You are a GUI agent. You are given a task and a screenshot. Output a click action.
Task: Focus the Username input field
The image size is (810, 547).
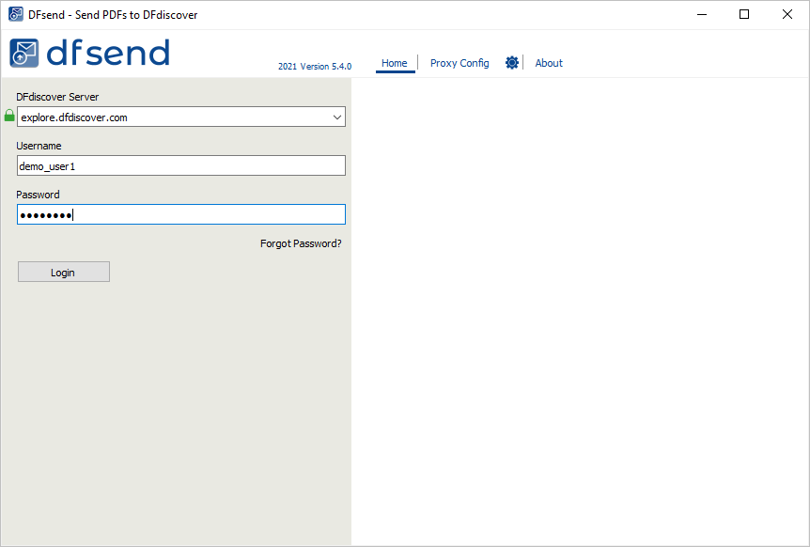[x=180, y=165]
